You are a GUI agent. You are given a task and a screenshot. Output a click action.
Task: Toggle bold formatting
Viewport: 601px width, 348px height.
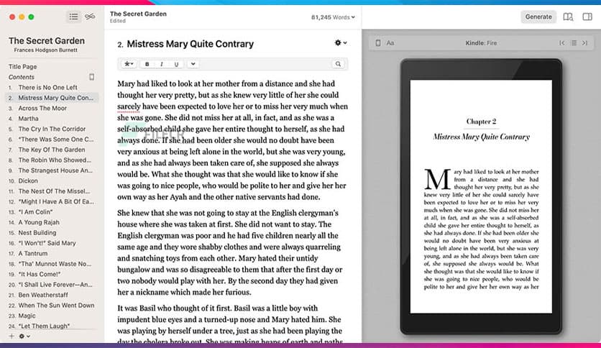tap(147, 64)
